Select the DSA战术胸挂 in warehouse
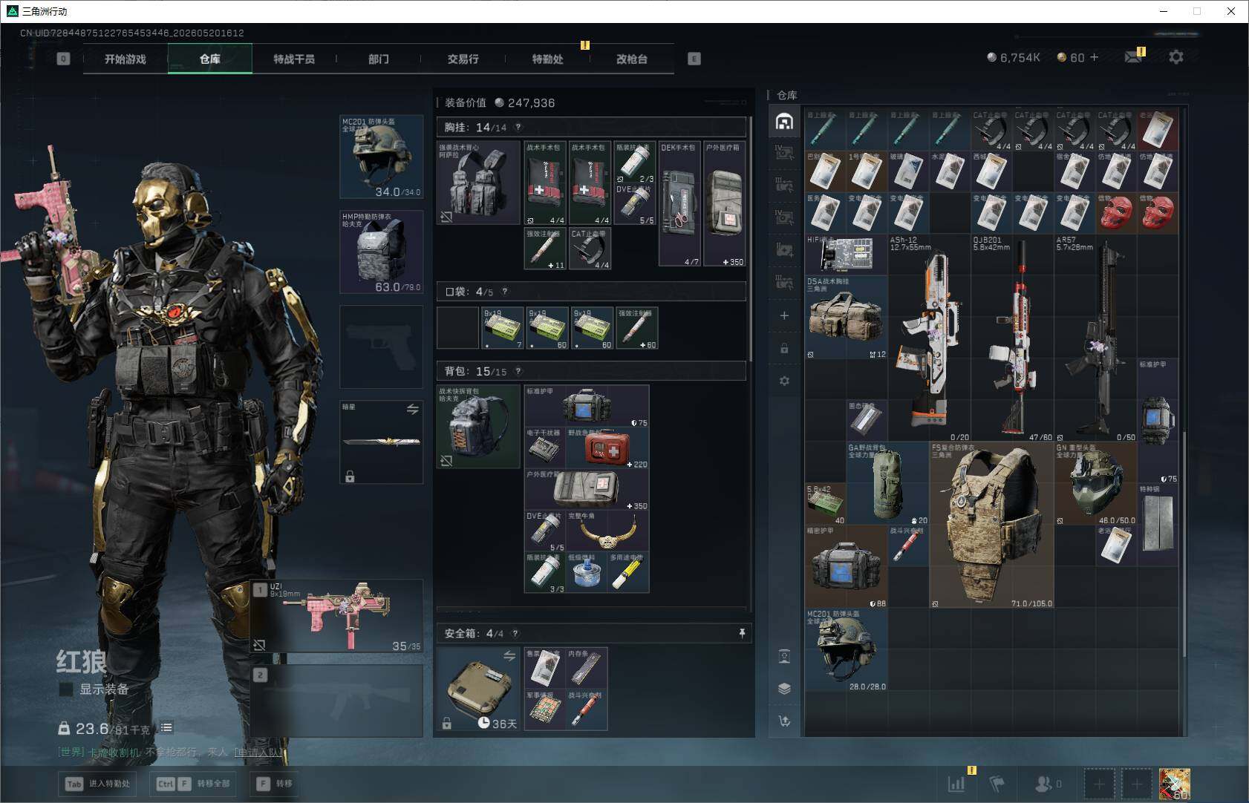Viewport: 1249px width, 803px height. tap(846, 318)
